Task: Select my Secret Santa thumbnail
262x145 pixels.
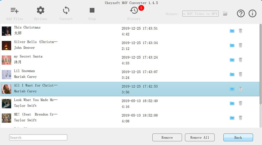Action: (x=7, y=60)
